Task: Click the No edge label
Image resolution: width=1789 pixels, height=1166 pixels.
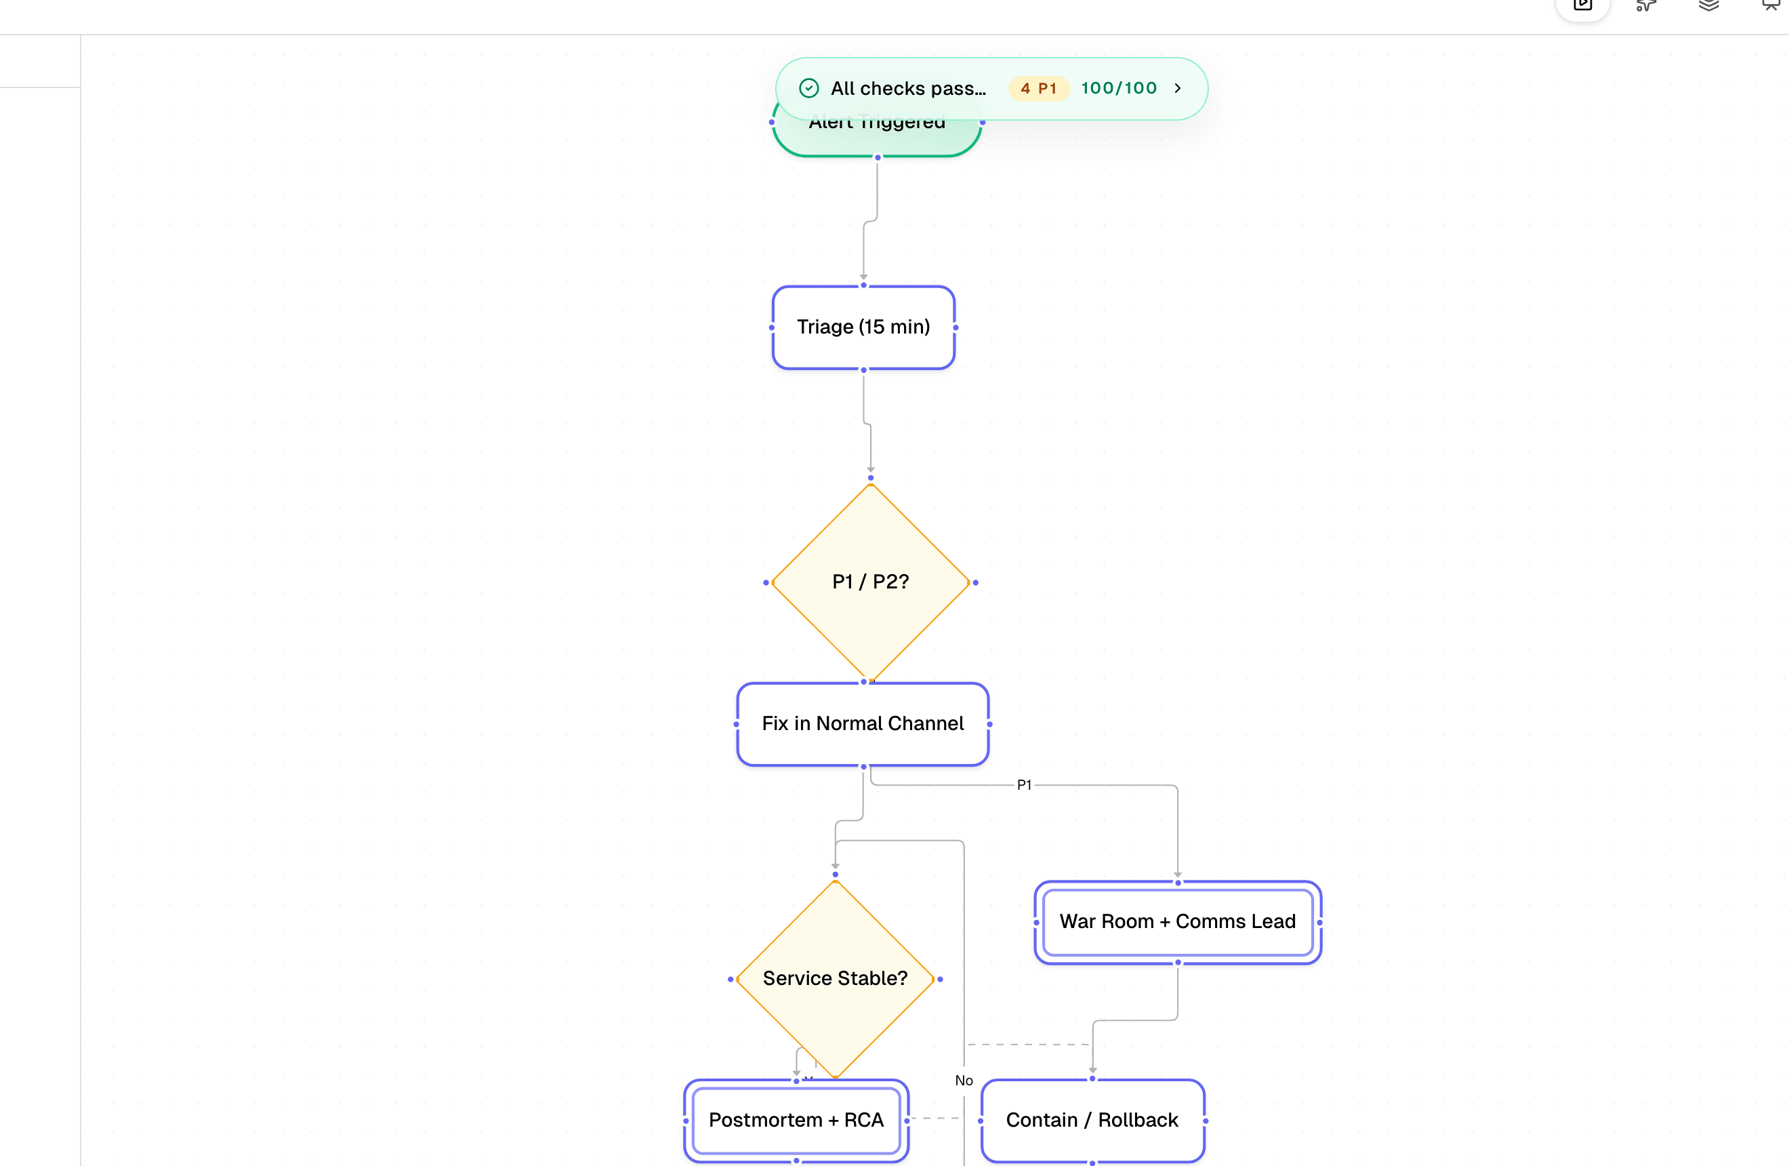Action: tap(964, 1081)
